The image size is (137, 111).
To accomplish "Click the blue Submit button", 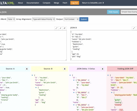I will point(84,19).
